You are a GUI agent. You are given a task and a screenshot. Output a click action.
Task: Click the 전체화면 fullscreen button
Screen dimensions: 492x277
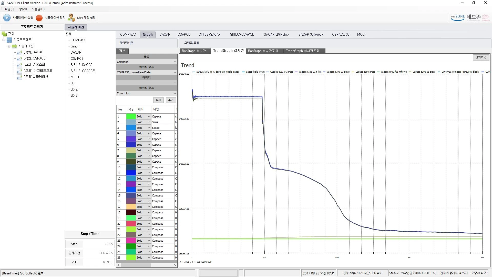click(481, 57)
